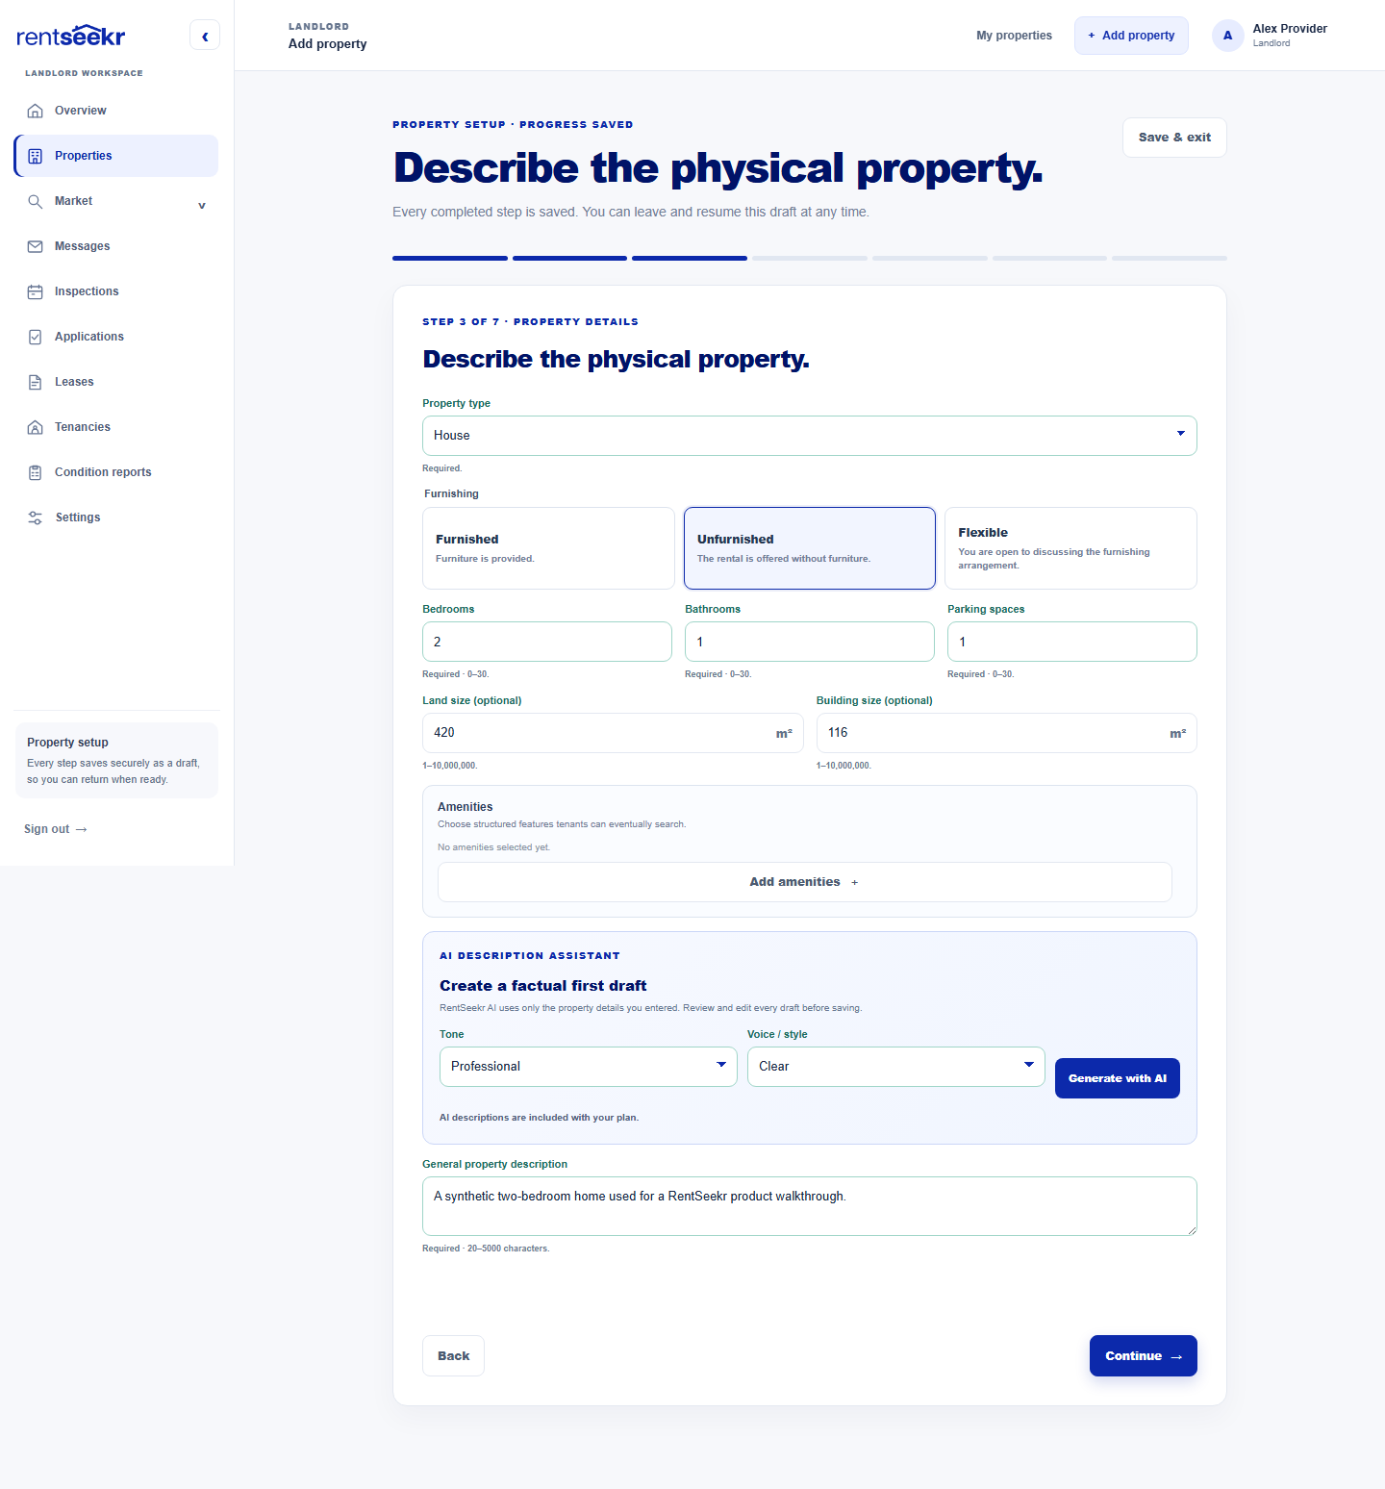Click the Tenancies house icon

(x=36, y=427)
